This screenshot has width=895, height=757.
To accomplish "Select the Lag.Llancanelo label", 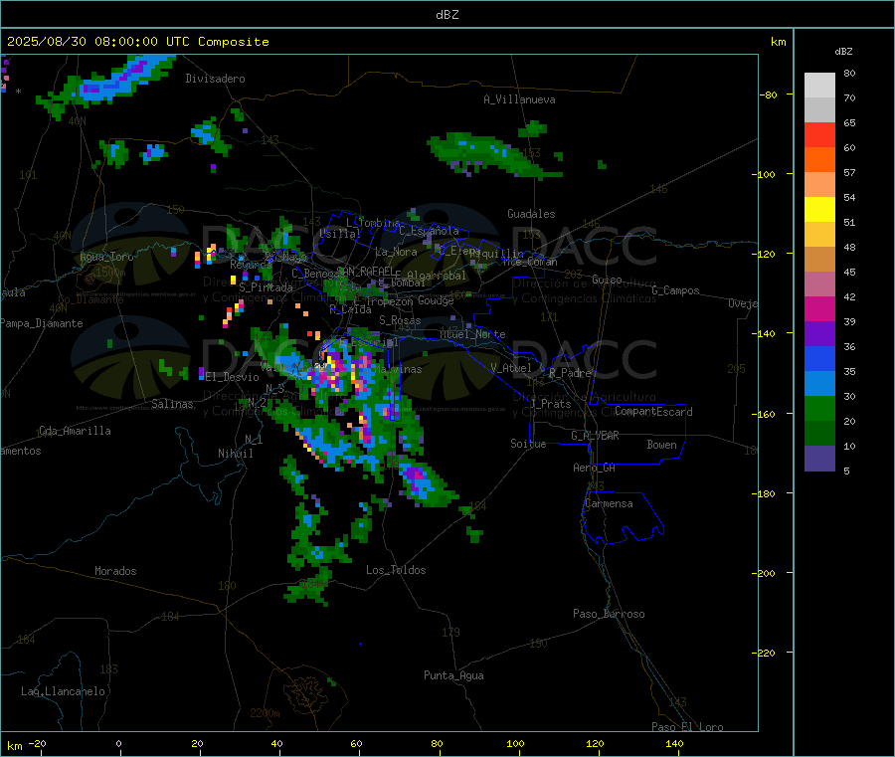I will [64, 691].
